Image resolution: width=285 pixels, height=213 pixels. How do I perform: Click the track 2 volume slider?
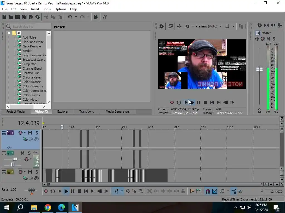coord(15,159)
